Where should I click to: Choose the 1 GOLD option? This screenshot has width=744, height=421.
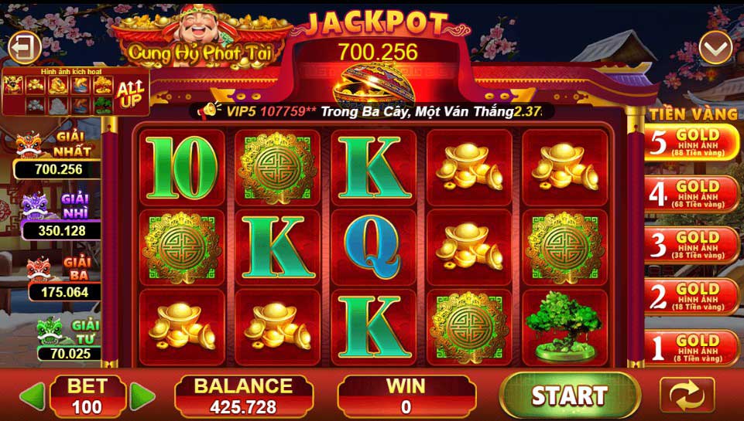pyautogui.click(x=691, y=348)
